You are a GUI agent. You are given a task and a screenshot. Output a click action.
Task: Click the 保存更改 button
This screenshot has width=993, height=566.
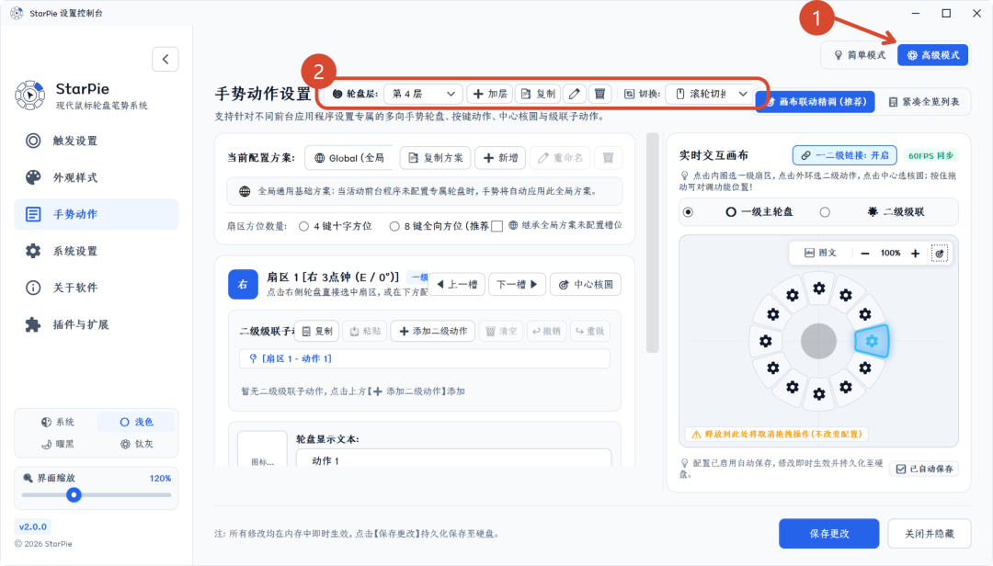pos(829,534)
